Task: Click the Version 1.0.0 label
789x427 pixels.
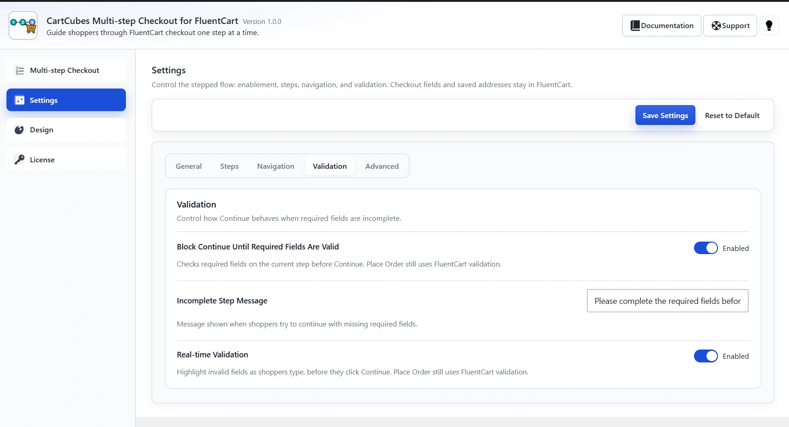Action: [262, 22]
